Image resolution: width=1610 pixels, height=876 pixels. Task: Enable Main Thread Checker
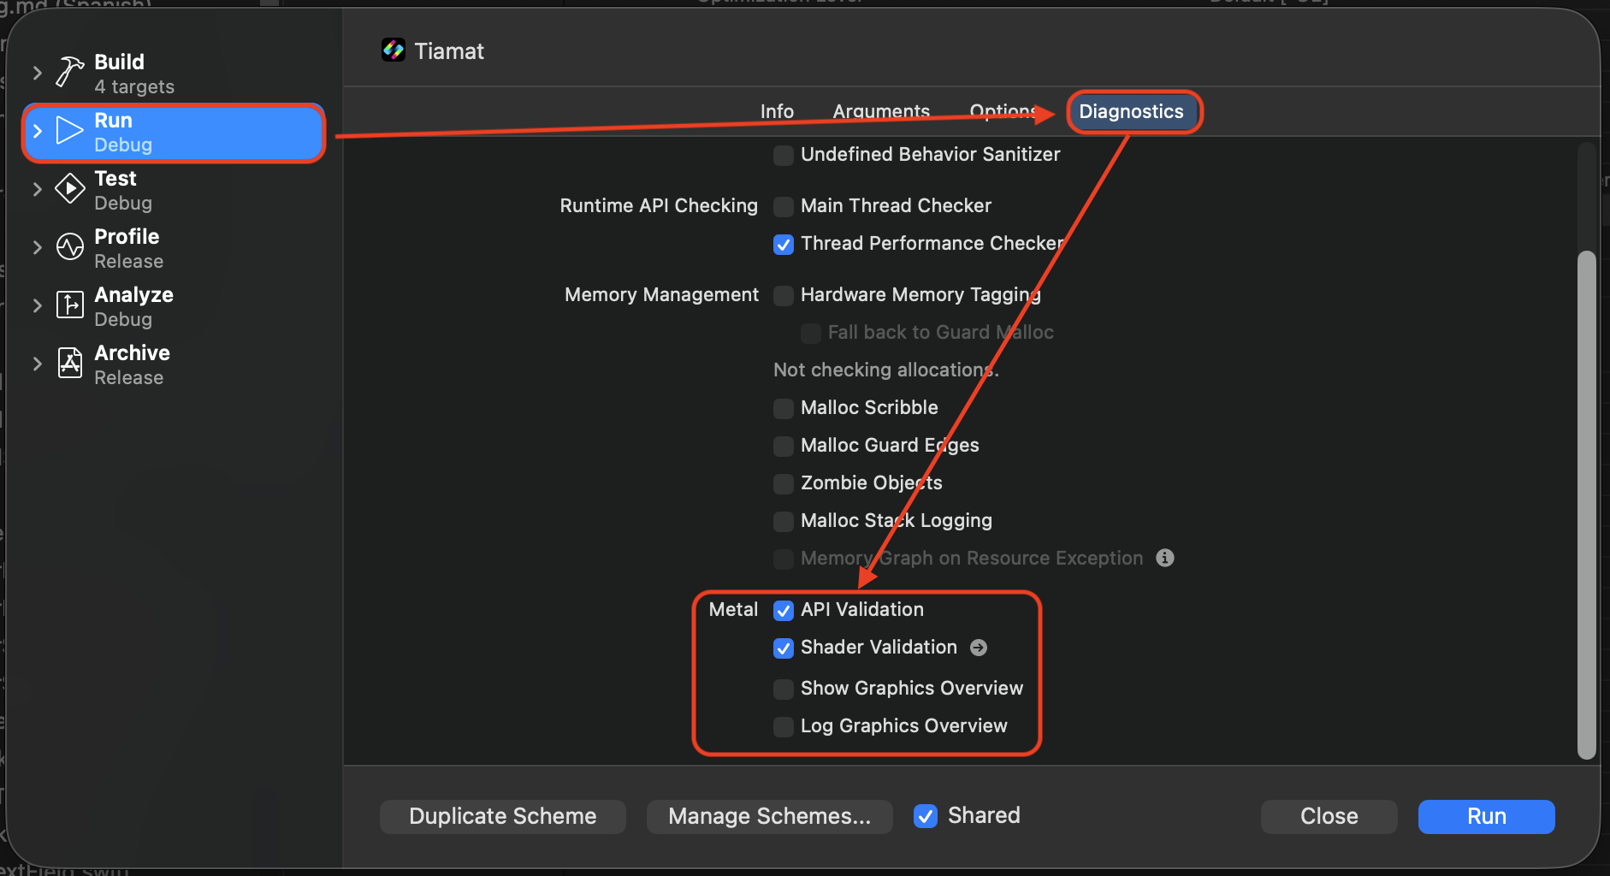tap(783, 206)
